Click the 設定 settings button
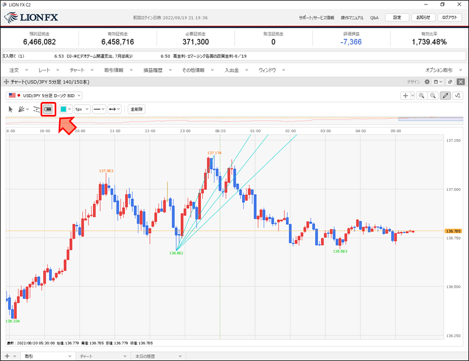 (397, 17)
